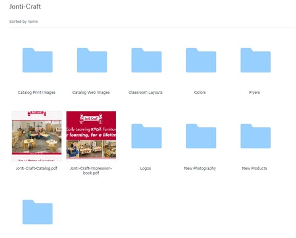Open the Catalog Print Images folder icon
Viewport: 296px width, 238px height.
(x=38, y=60)
